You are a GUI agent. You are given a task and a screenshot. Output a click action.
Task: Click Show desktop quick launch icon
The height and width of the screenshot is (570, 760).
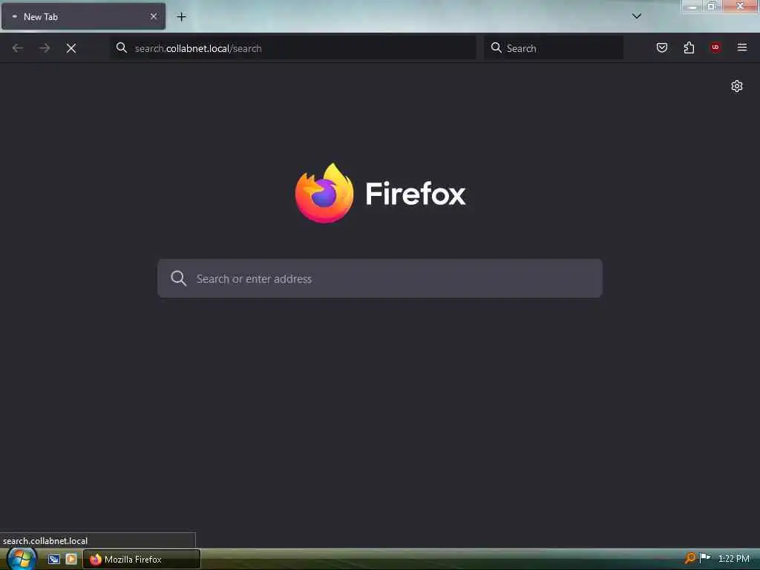[53, 560]
